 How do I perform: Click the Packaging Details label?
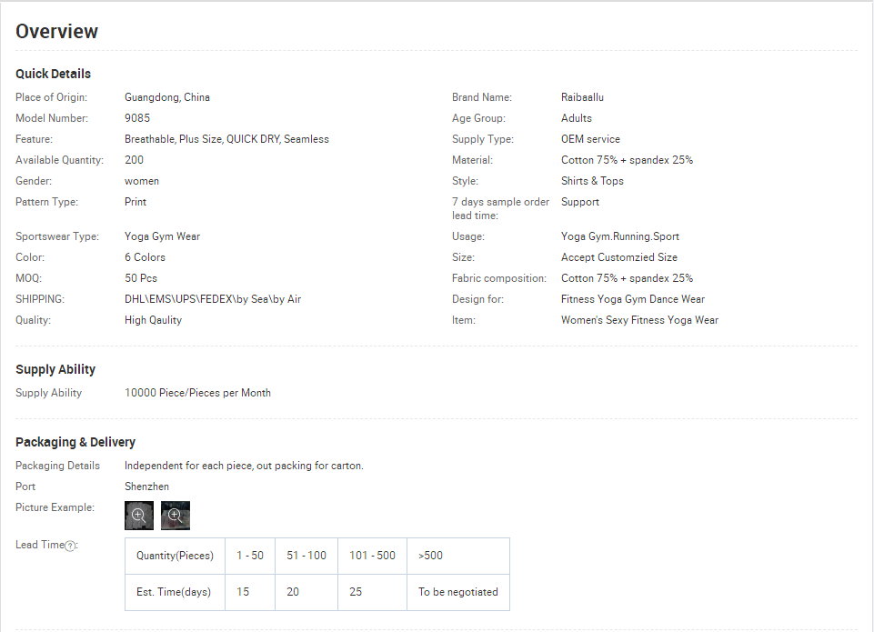(x=57, y=466)
